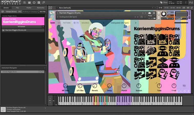Screen dimensions: 194x115
Task: Click the refresh libraries icon
Action: (3, 12)
